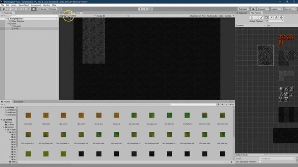Click search by type icon in Project

point(218,104)
